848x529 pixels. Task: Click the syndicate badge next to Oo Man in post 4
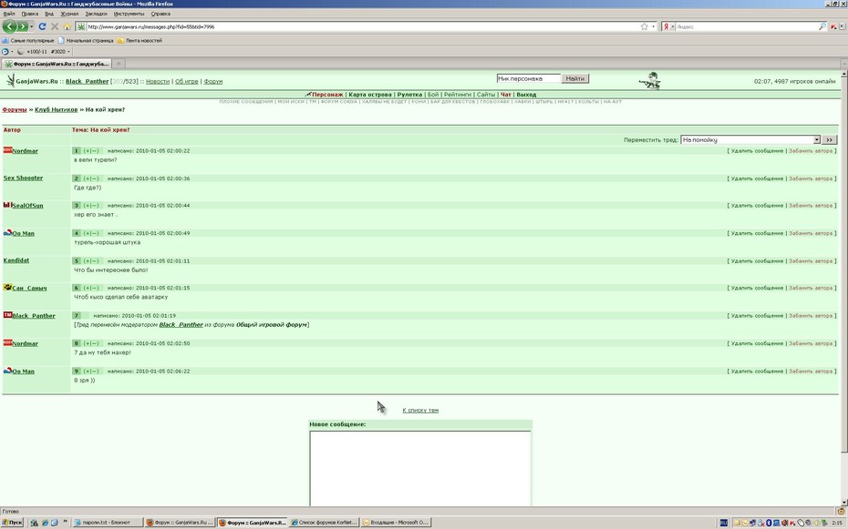(x=7, y=233)
